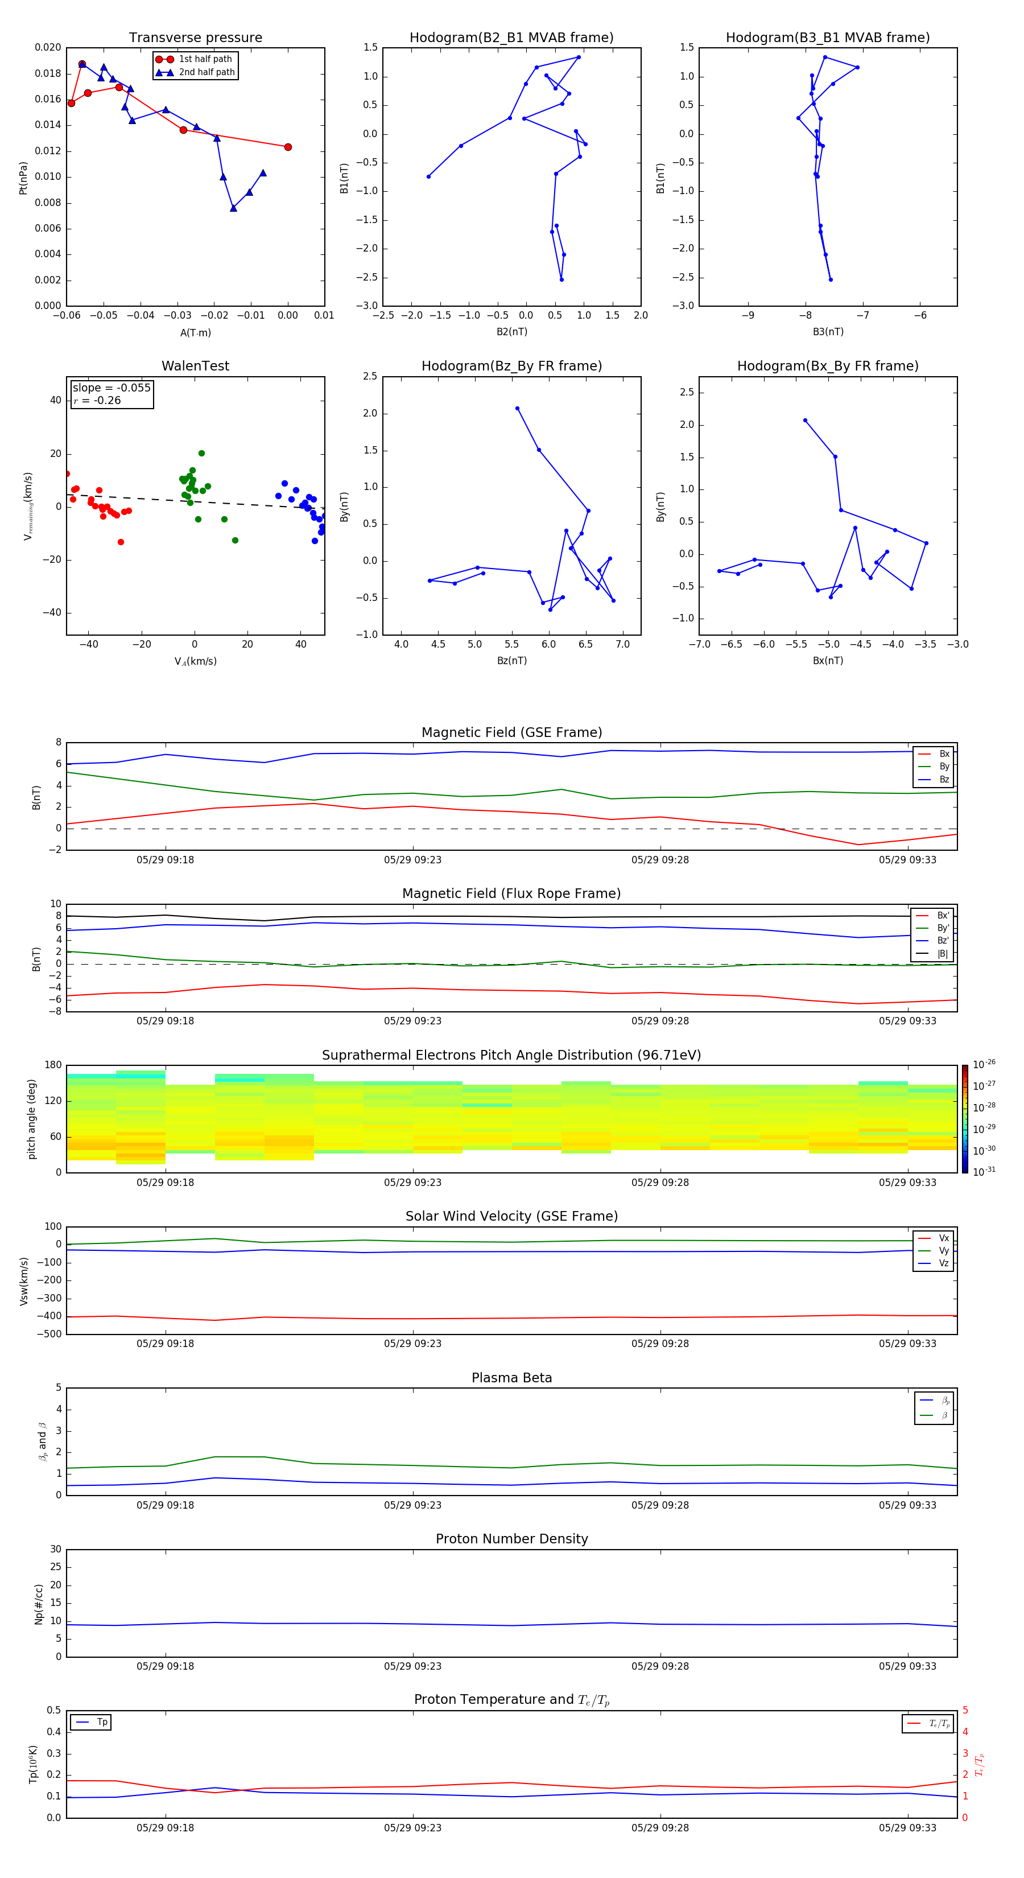1024x1878 pixels.
Task: Click the 'WalenTest' plot title
Action: pyautogui.click(x=195, y=366)
